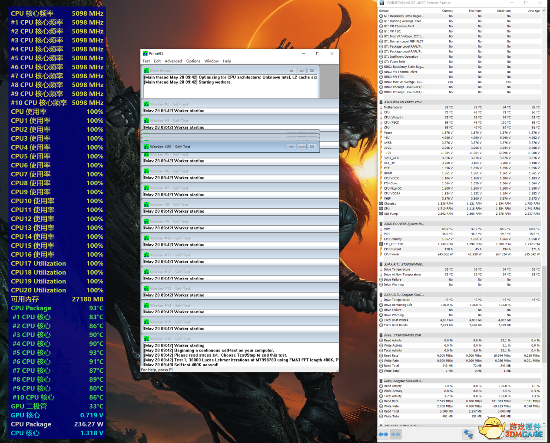This screenshot has height=443, width=550.
Task: Click the ASUS ROG MAXIMUS group chip icon
Action: click(381, 102)
